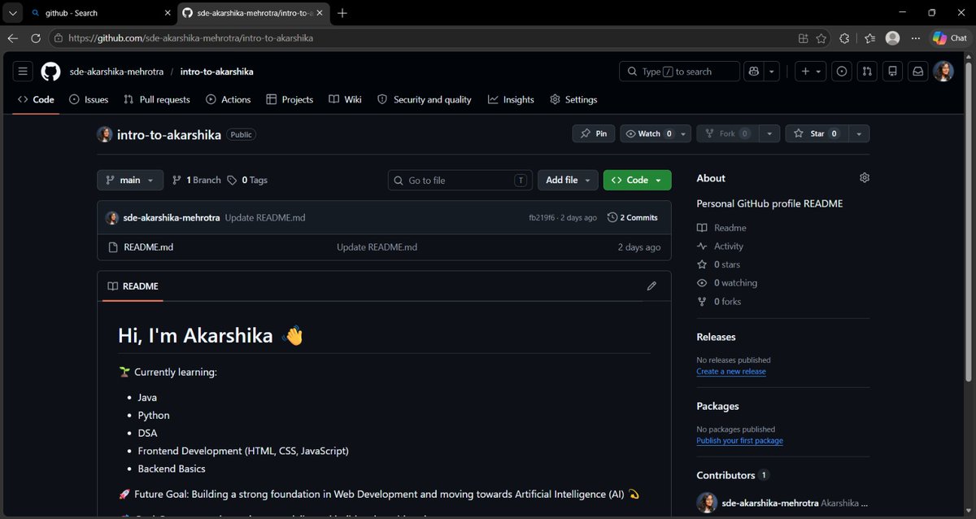View the 1 Branch list

[x=196, y=180]
